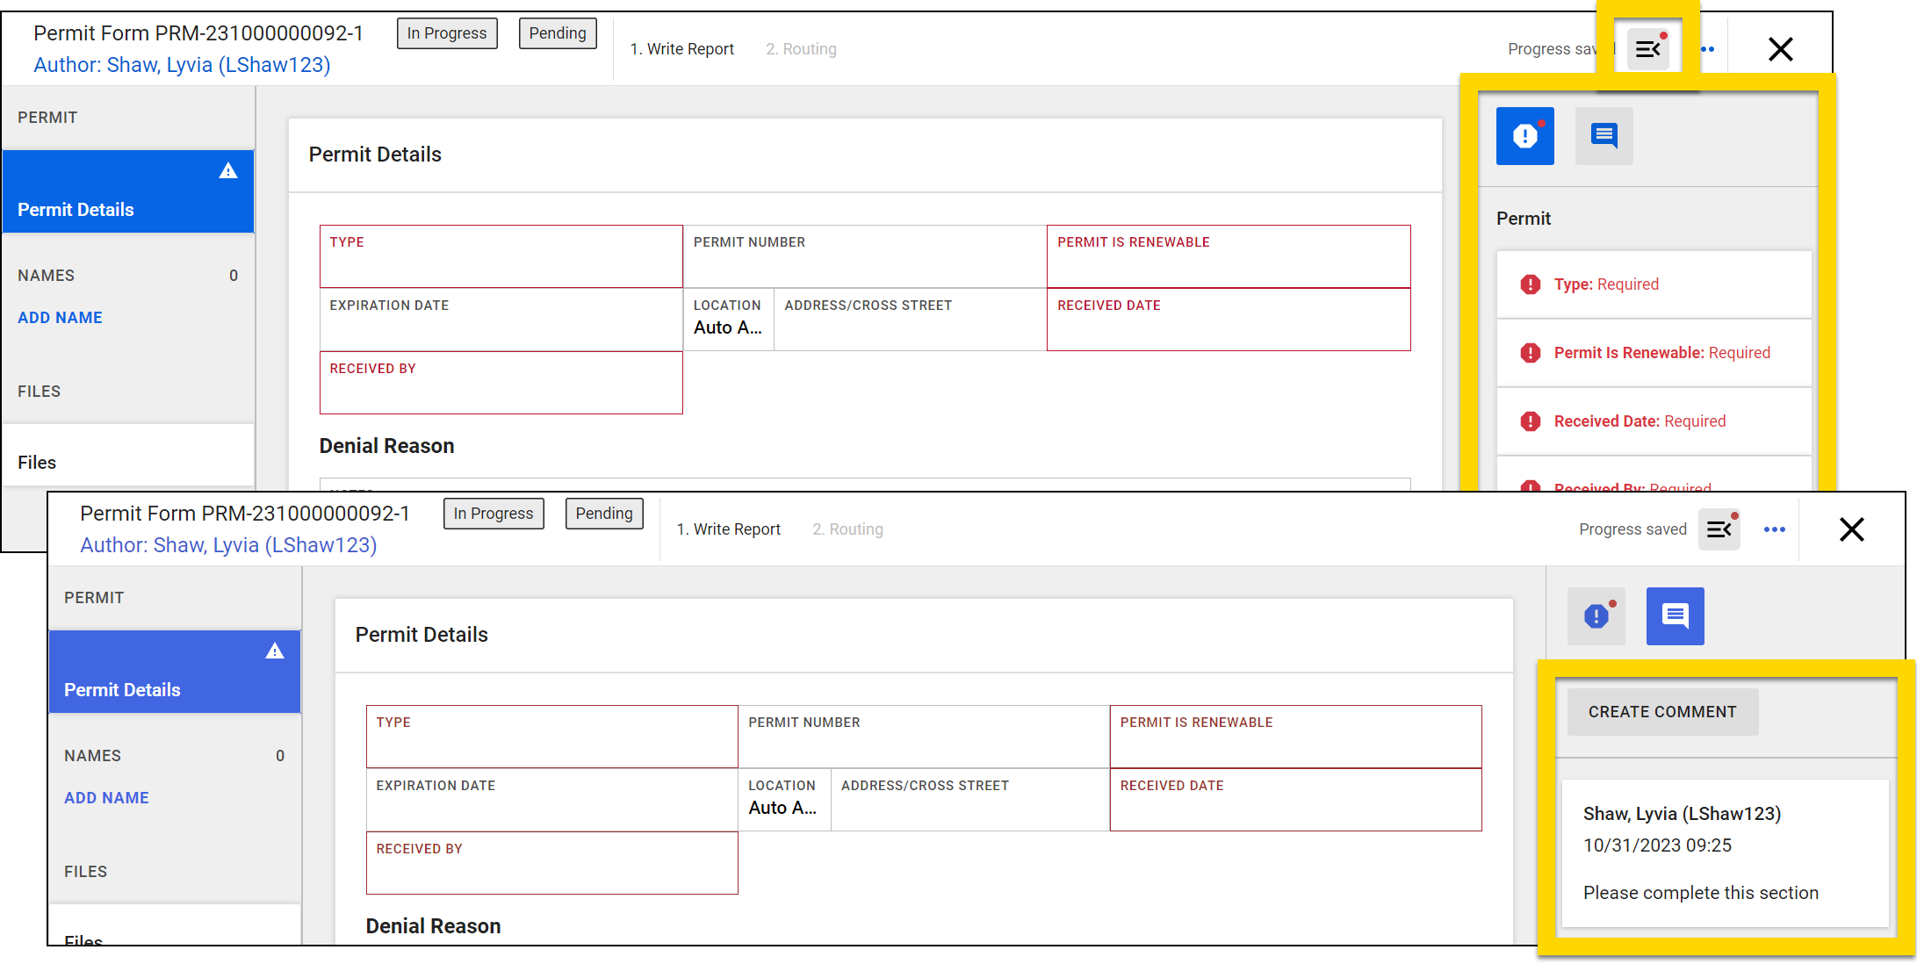
Task: Click the 2. Routing step in top form
Action: coord(801,49)
